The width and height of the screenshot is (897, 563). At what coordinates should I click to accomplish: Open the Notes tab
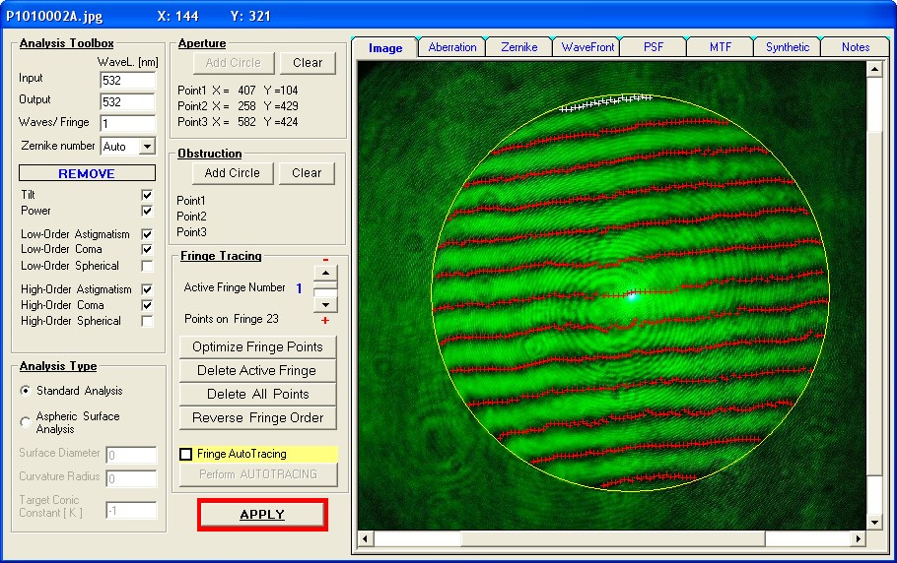[856, 47]
